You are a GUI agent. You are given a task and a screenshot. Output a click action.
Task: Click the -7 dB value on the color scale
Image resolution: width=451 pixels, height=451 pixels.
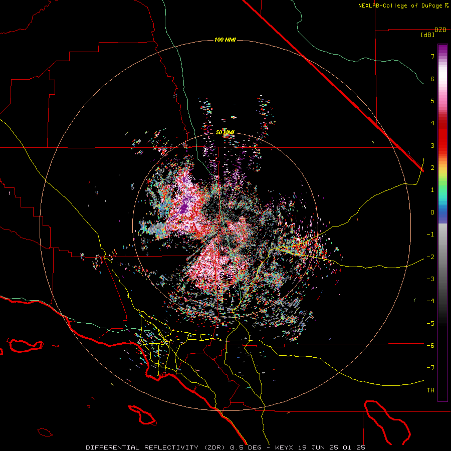[430, 368]
